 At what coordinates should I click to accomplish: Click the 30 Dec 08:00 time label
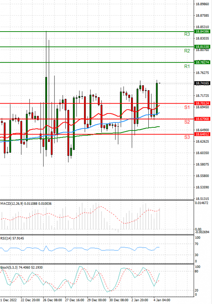119,300
